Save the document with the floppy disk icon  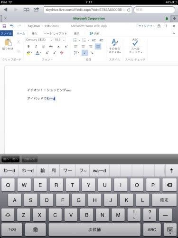4,26
